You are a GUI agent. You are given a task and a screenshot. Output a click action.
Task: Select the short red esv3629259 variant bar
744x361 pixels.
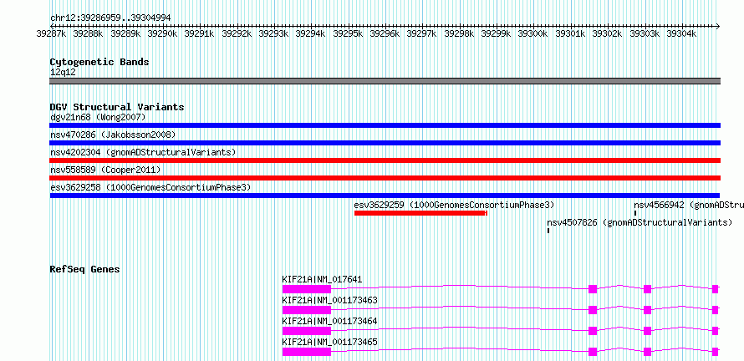tap(420, 213)
